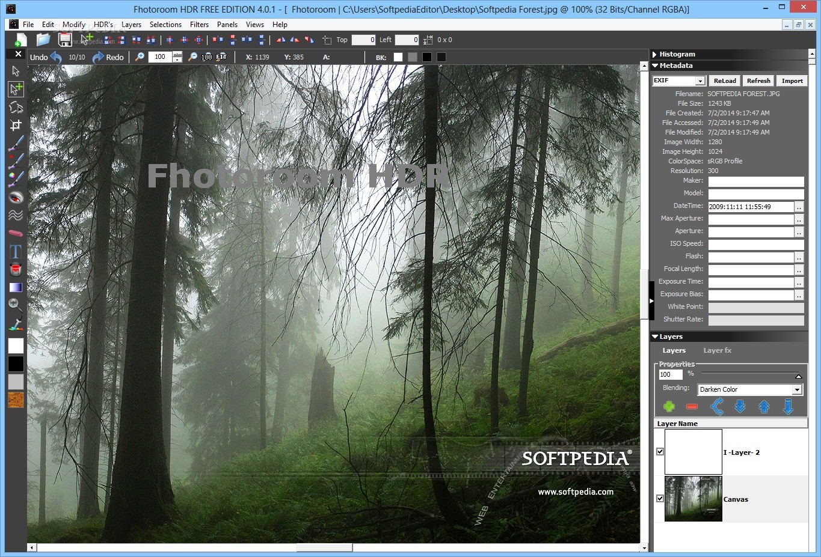This screenshot has width=821, height=557.
Task: Toggle visibility of I -Layer- 2
Action: (660, 451)
